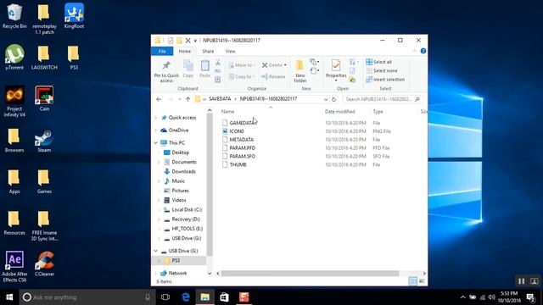Launch the µTorrent desktop shortcut
The height and width of the screenshot is (305, 543).
tap(14, 57)
